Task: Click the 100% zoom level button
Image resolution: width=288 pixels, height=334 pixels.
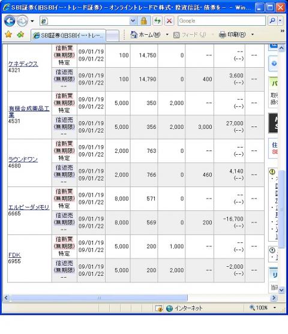Action: (x=259, y=308)
